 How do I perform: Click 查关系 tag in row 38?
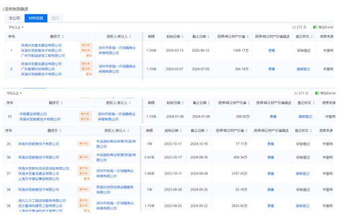(x=83, y=190)
